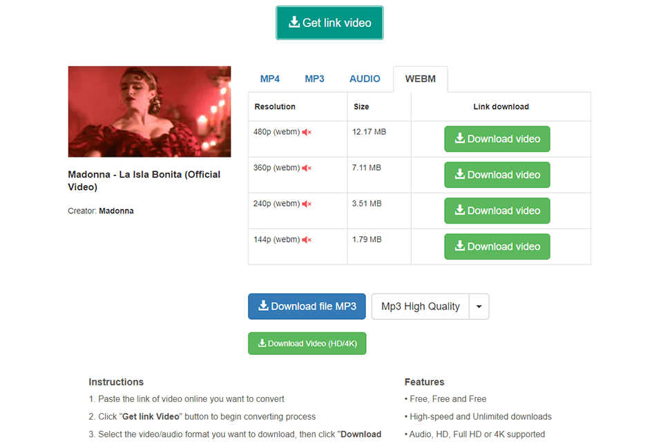Click 'High-speed and Unlimited downloads' line
Image resolution: width=663 pixels, height=442 pixels.
[x=478, y=416]
